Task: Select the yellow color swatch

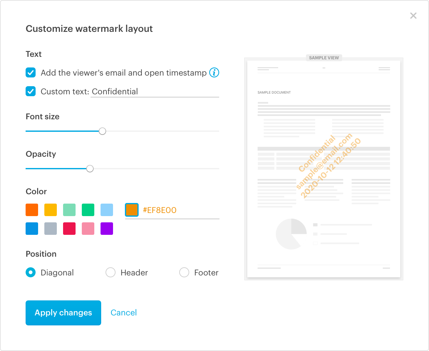Action: tap(50, 210)
